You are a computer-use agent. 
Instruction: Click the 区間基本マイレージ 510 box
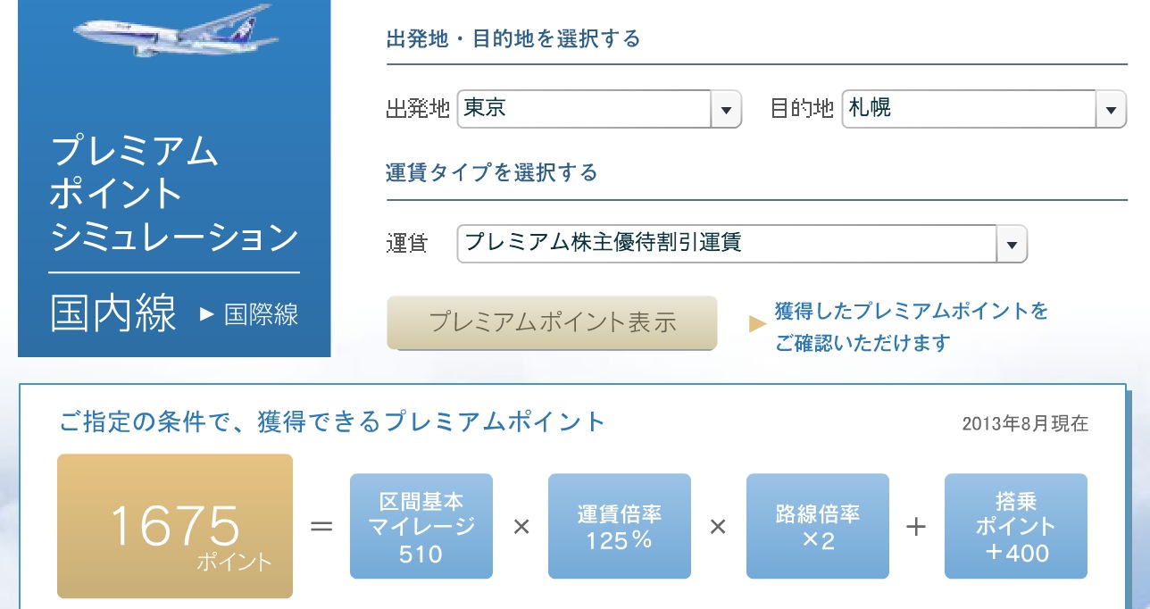click(x=421, y=526)
